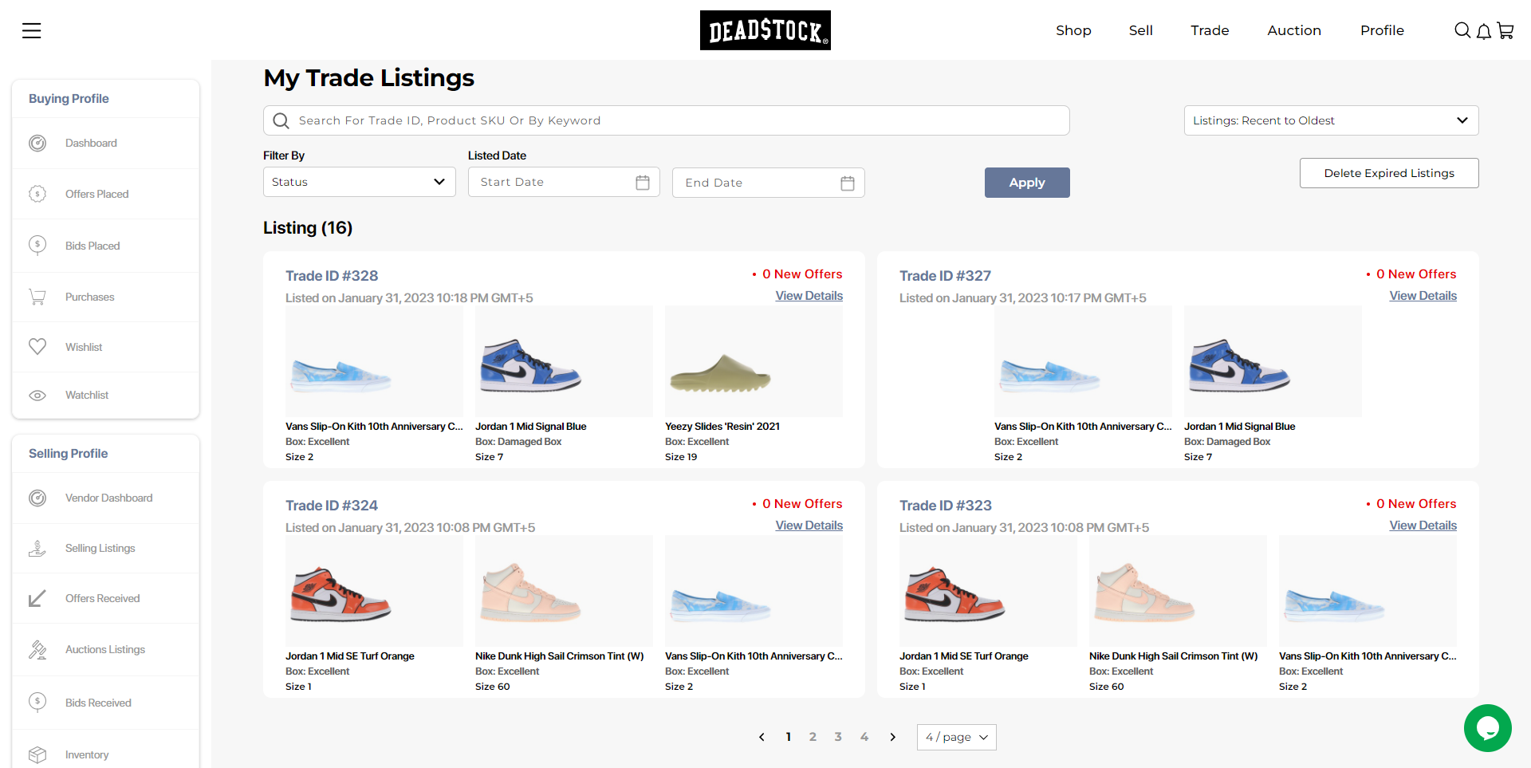Open the Listings sort order dropdown
This screenshot has width=1531, height=768.
click(x=1332, y=120)
